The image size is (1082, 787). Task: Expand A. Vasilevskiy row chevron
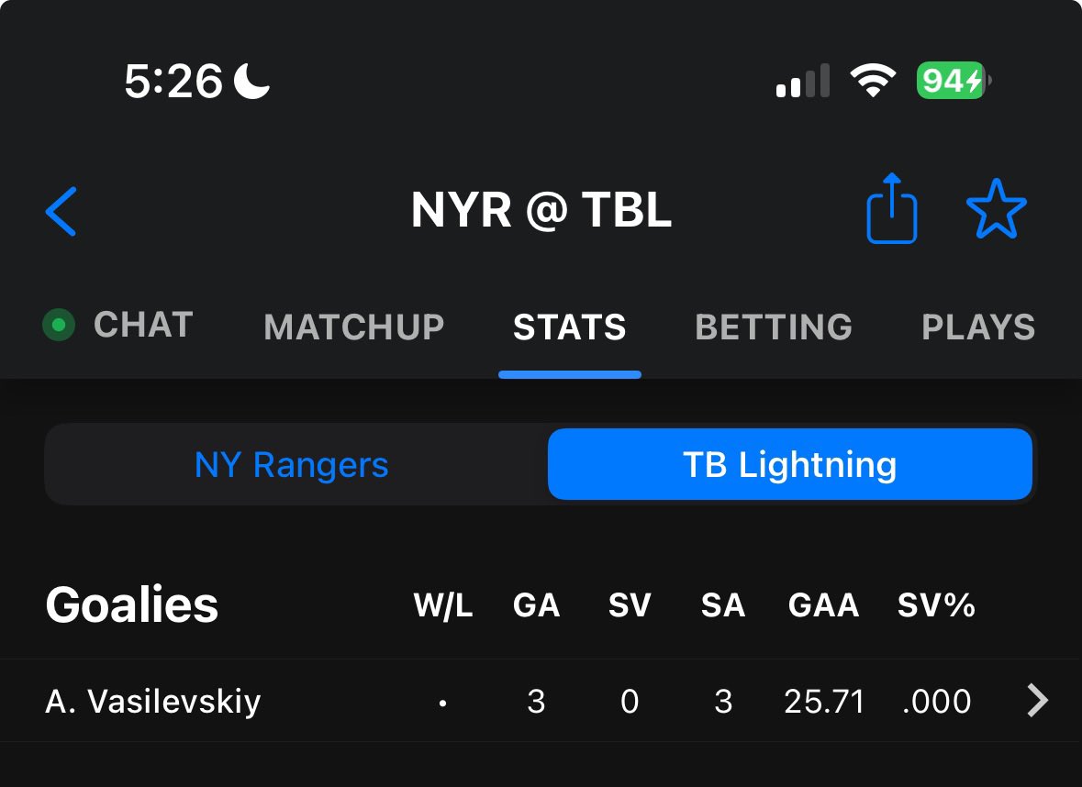click(1037, 701)
